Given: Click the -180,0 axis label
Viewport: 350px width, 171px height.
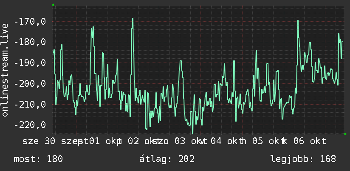Looking at the screenshot, I should [30, 42].
